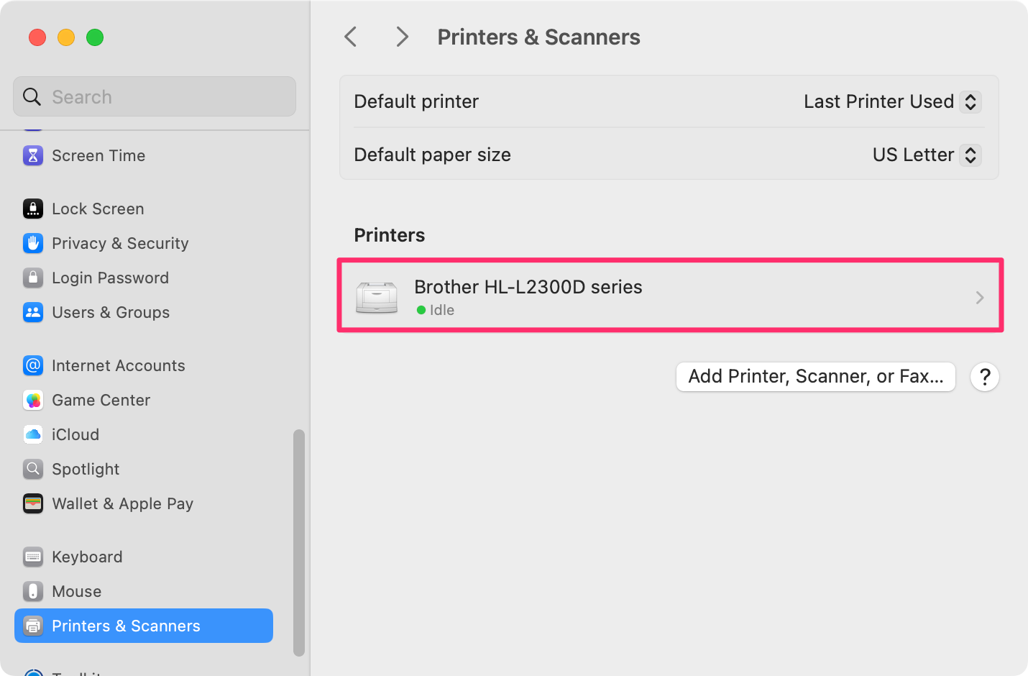Click the Mouse icon in sidebar

point(33,591)
